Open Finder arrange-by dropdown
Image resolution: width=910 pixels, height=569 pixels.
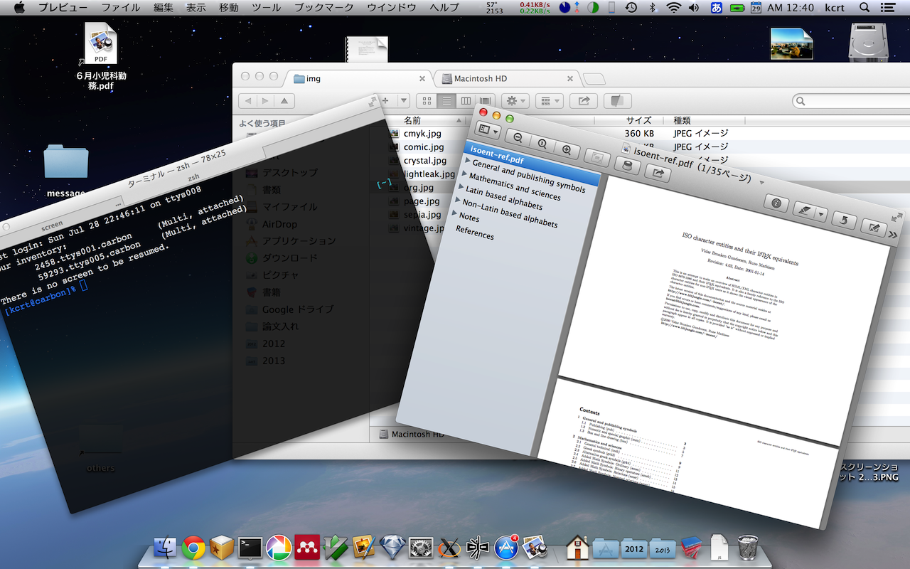pos(548,101)
